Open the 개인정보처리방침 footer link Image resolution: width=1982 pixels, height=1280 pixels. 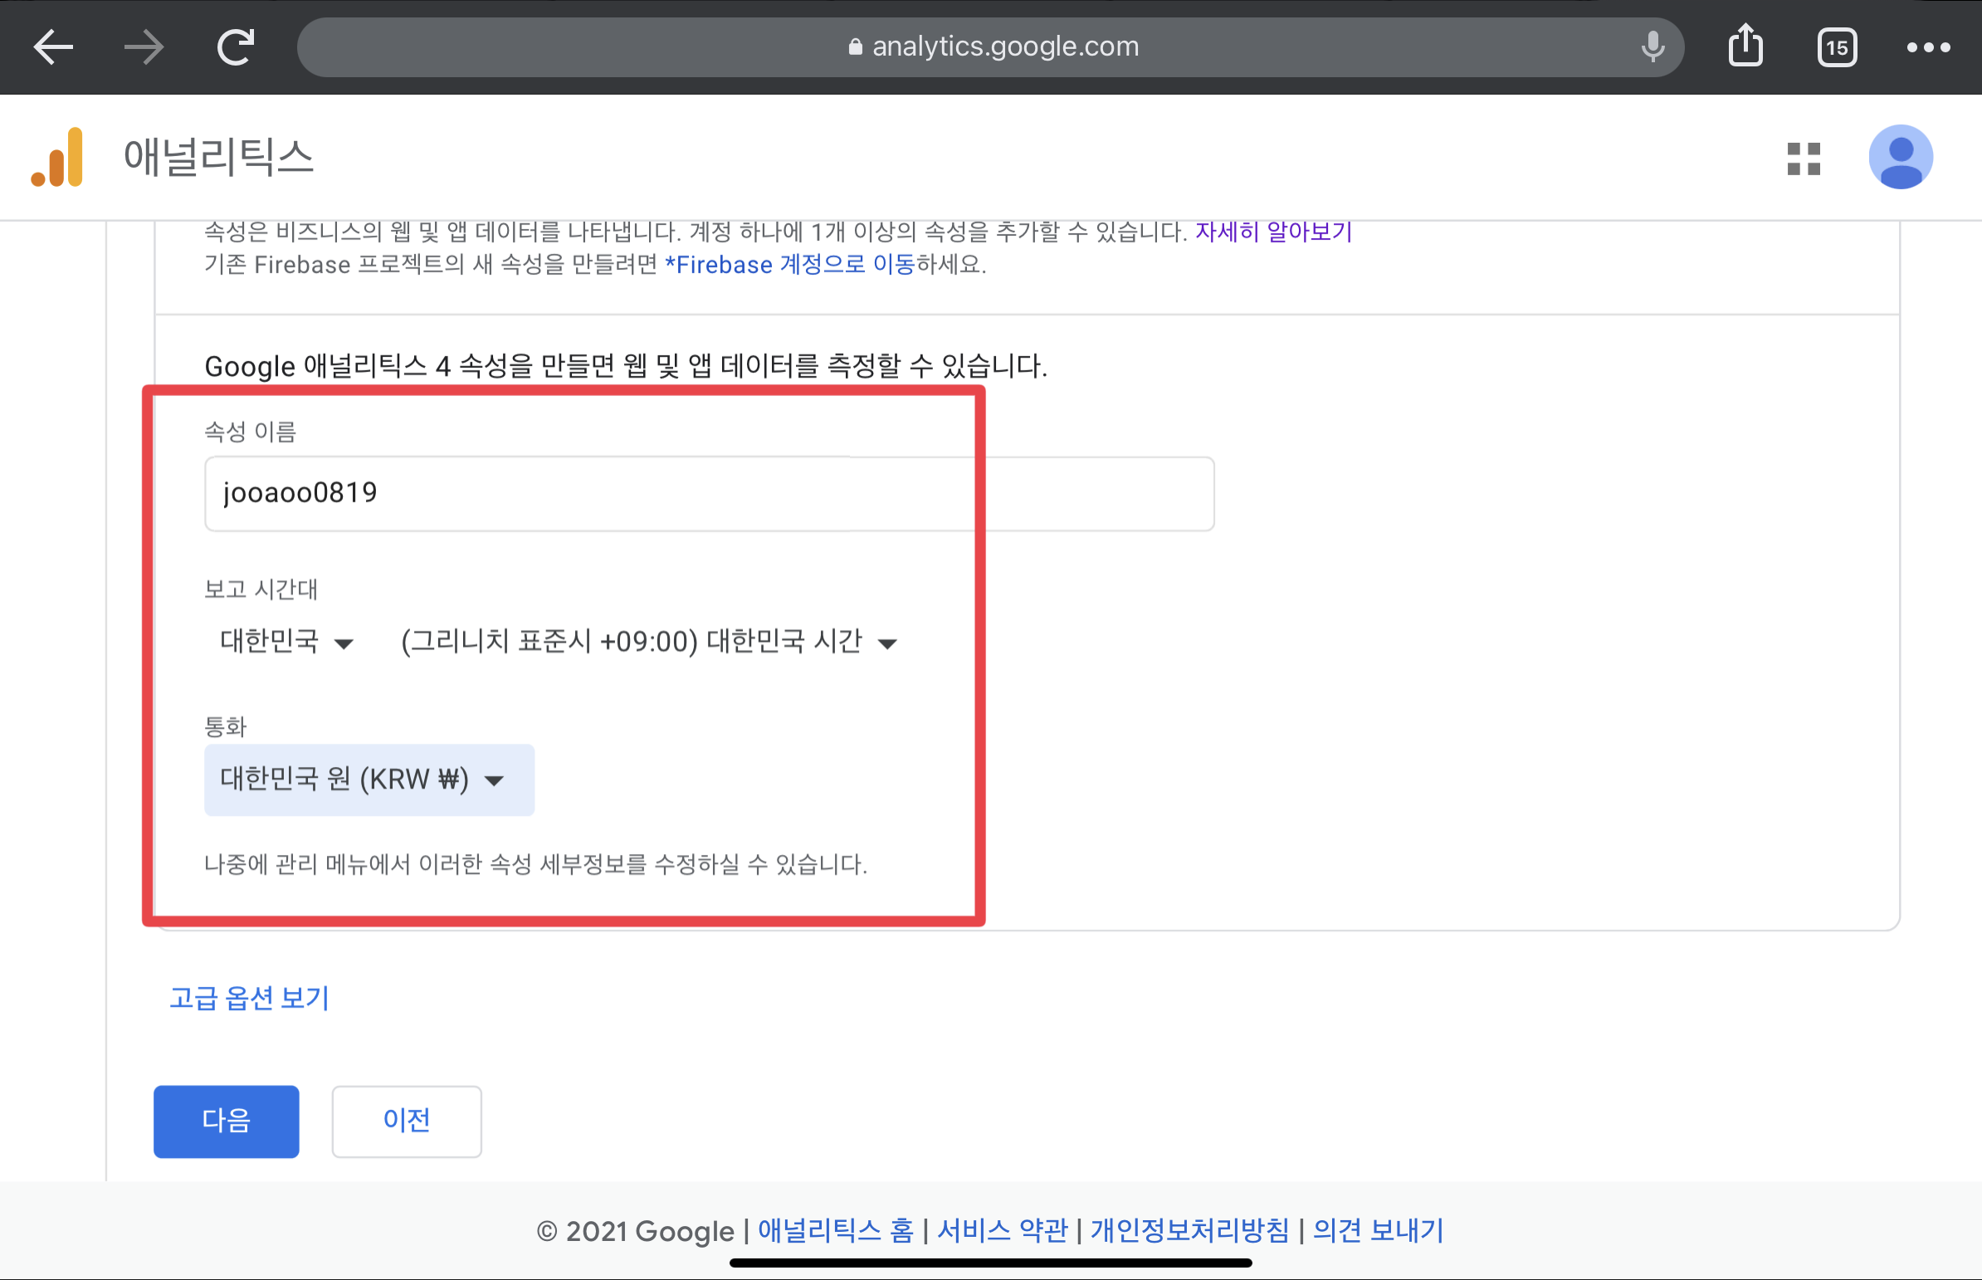(x=1189, y=1230)
